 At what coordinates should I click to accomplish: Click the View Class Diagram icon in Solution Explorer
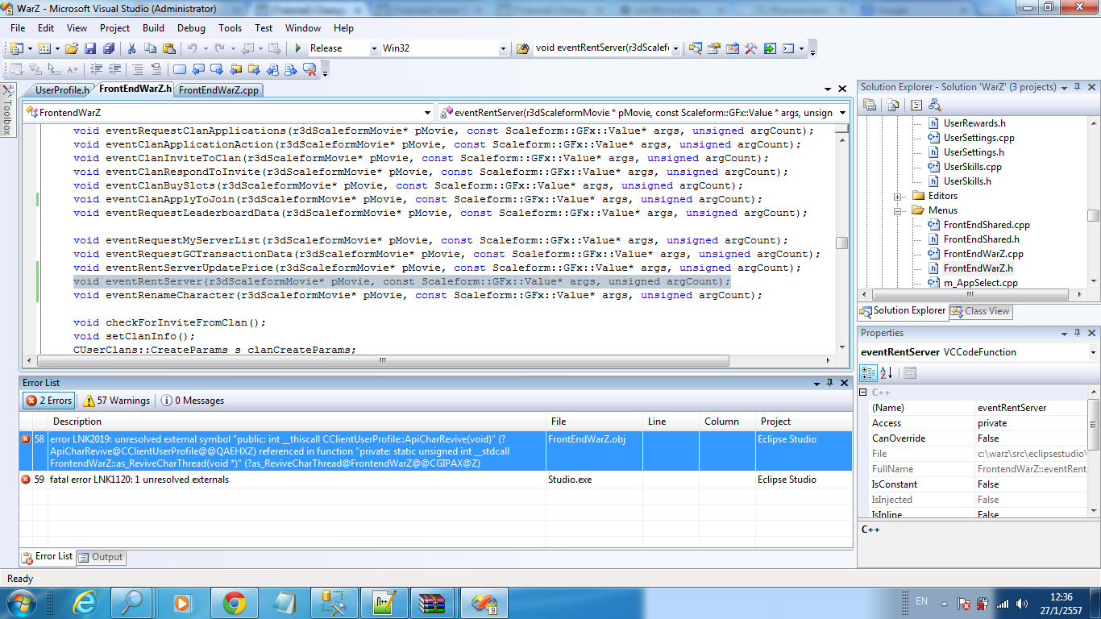(935, 105)
